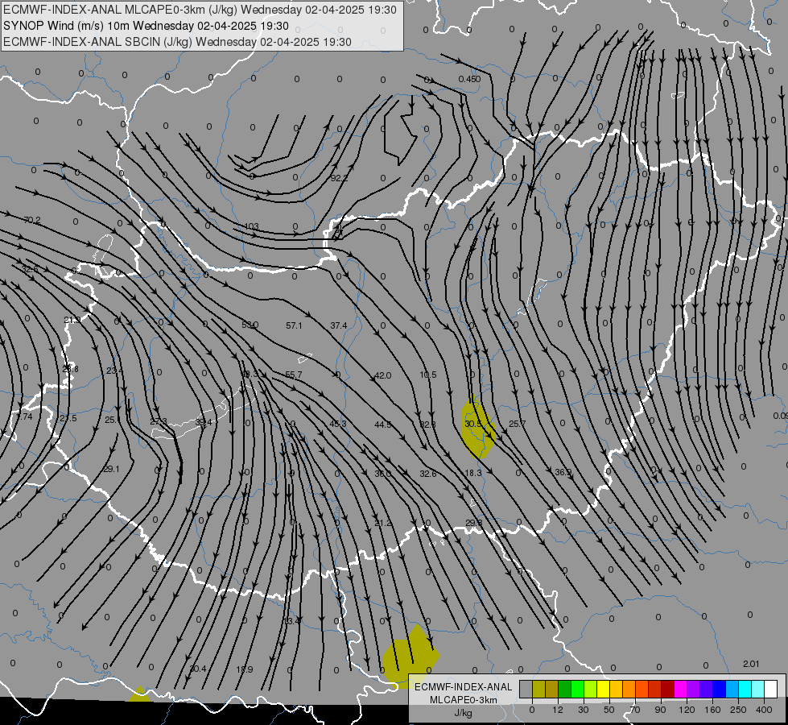Click the 55.7 grid value

coord(294,375)
